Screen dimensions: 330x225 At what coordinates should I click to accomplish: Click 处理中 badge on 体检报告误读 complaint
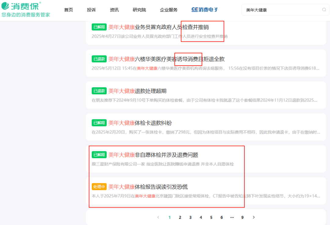(x=99, y=187)
